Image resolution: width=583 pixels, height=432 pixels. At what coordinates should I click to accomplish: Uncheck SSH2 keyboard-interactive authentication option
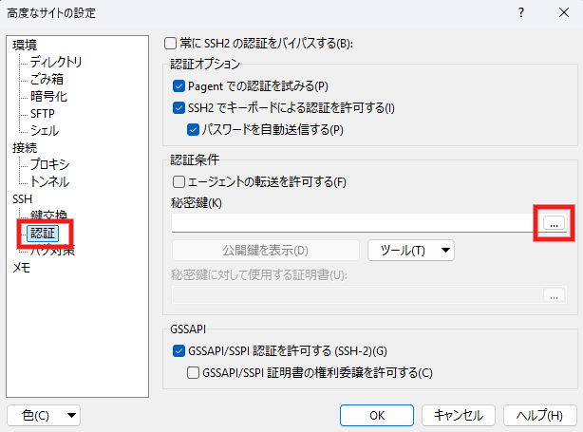pyautogui.click(x=179, y=108)
